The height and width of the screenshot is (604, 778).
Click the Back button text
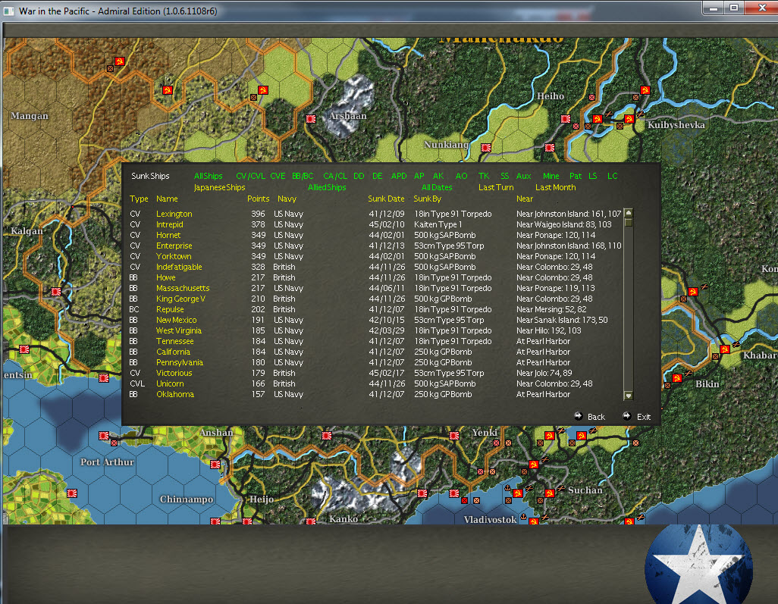pyautogui.click(x=596, y=417)
